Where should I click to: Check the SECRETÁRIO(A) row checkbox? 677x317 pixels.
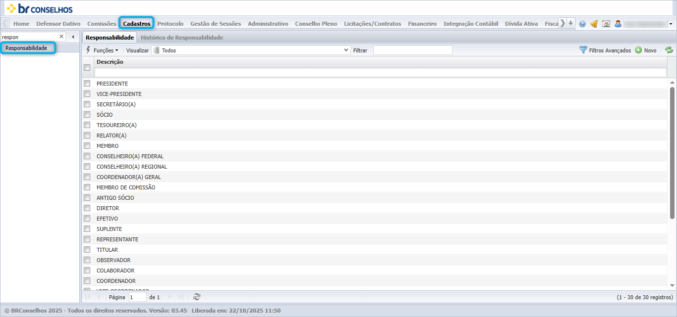(87, 104)
